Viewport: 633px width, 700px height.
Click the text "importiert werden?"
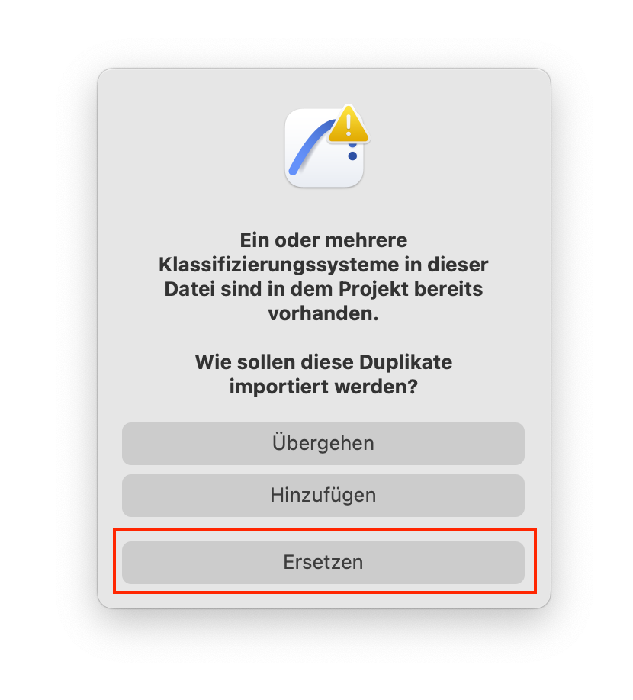(x=323, y=386)
